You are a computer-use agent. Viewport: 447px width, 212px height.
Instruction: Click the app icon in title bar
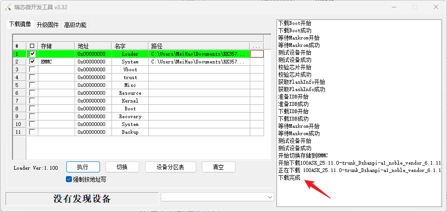[7, 7]
